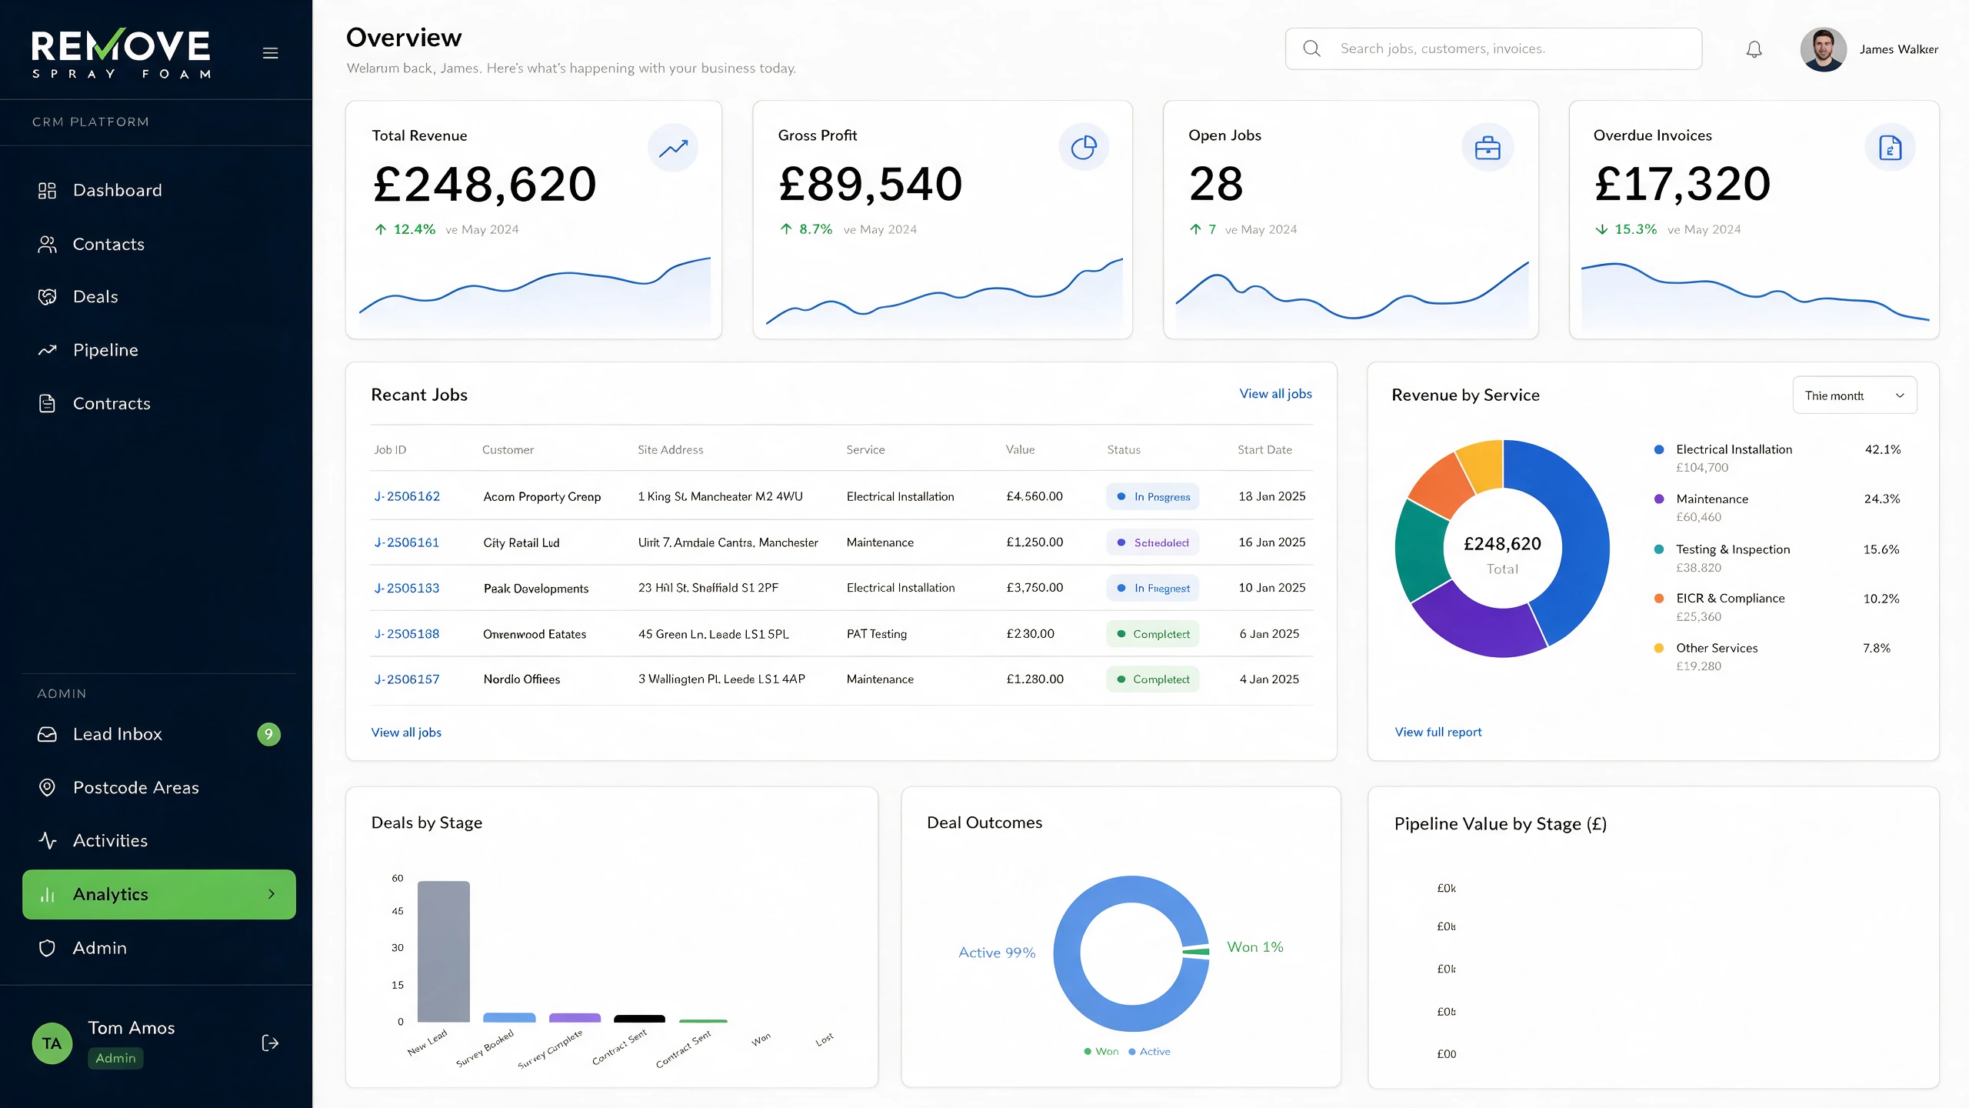Click the Analytics bar chart icon

(x=47, y=894)
